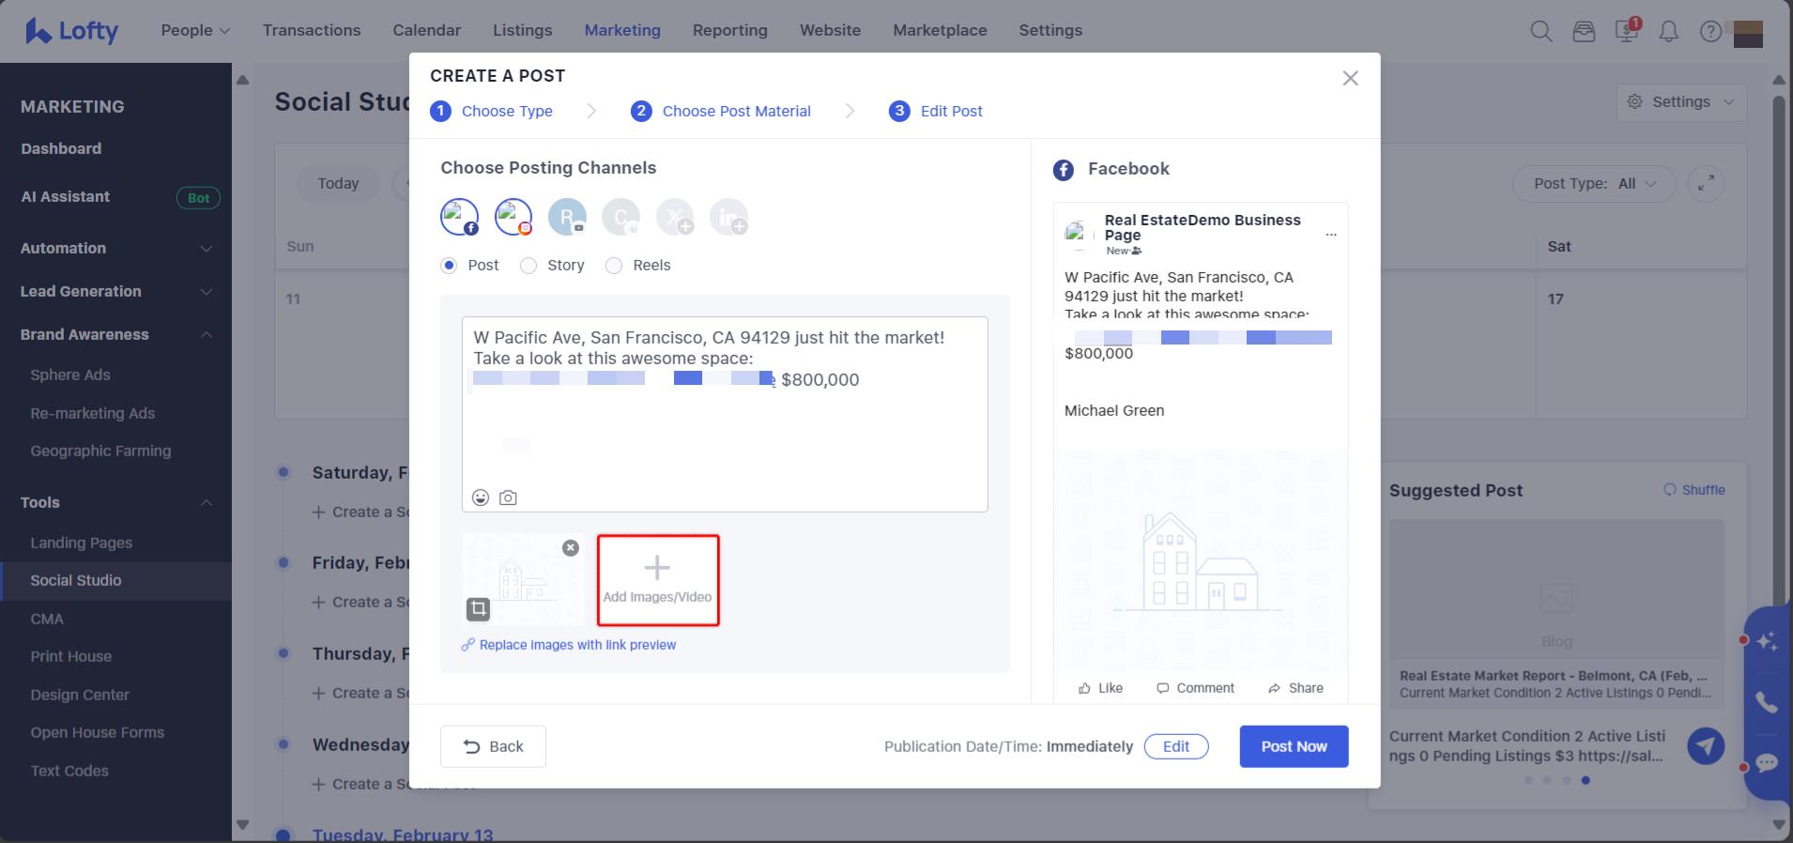
Task: Open the help question mark icon
Action: tap(1710, 31)
